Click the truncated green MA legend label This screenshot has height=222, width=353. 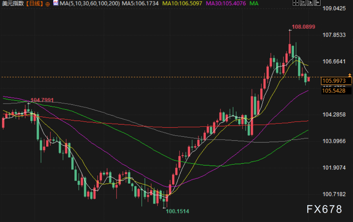click(x=254, y=4)
